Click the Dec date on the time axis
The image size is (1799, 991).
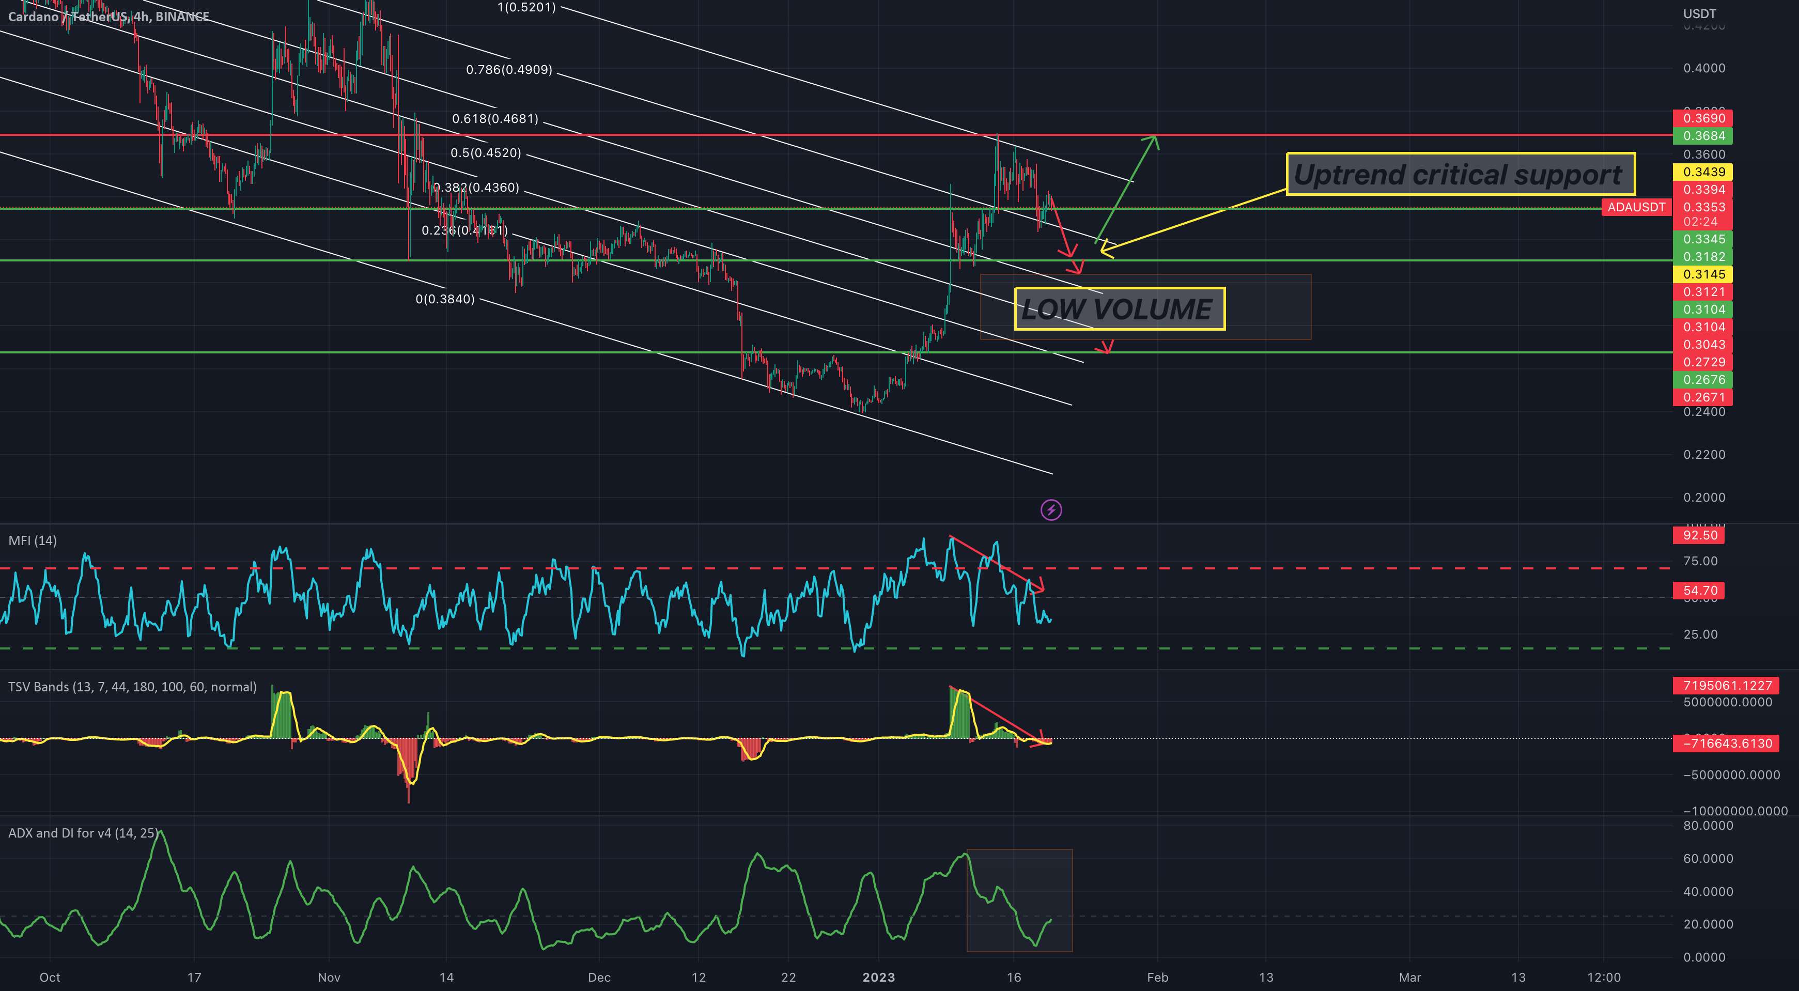click(599, 978)
